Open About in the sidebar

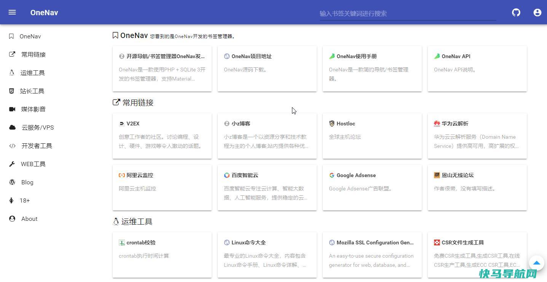29,219
